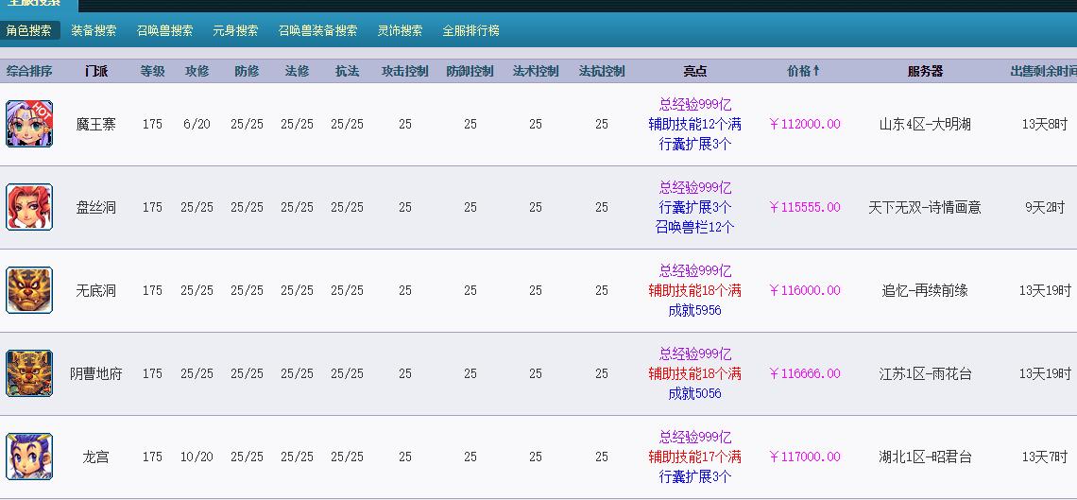
Task: Click price ￥115555.00
Action: (x=804, y=207)
